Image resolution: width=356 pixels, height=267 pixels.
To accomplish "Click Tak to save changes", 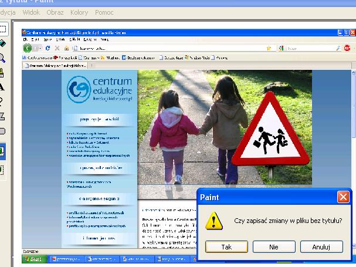I will [x=226, y=247].
